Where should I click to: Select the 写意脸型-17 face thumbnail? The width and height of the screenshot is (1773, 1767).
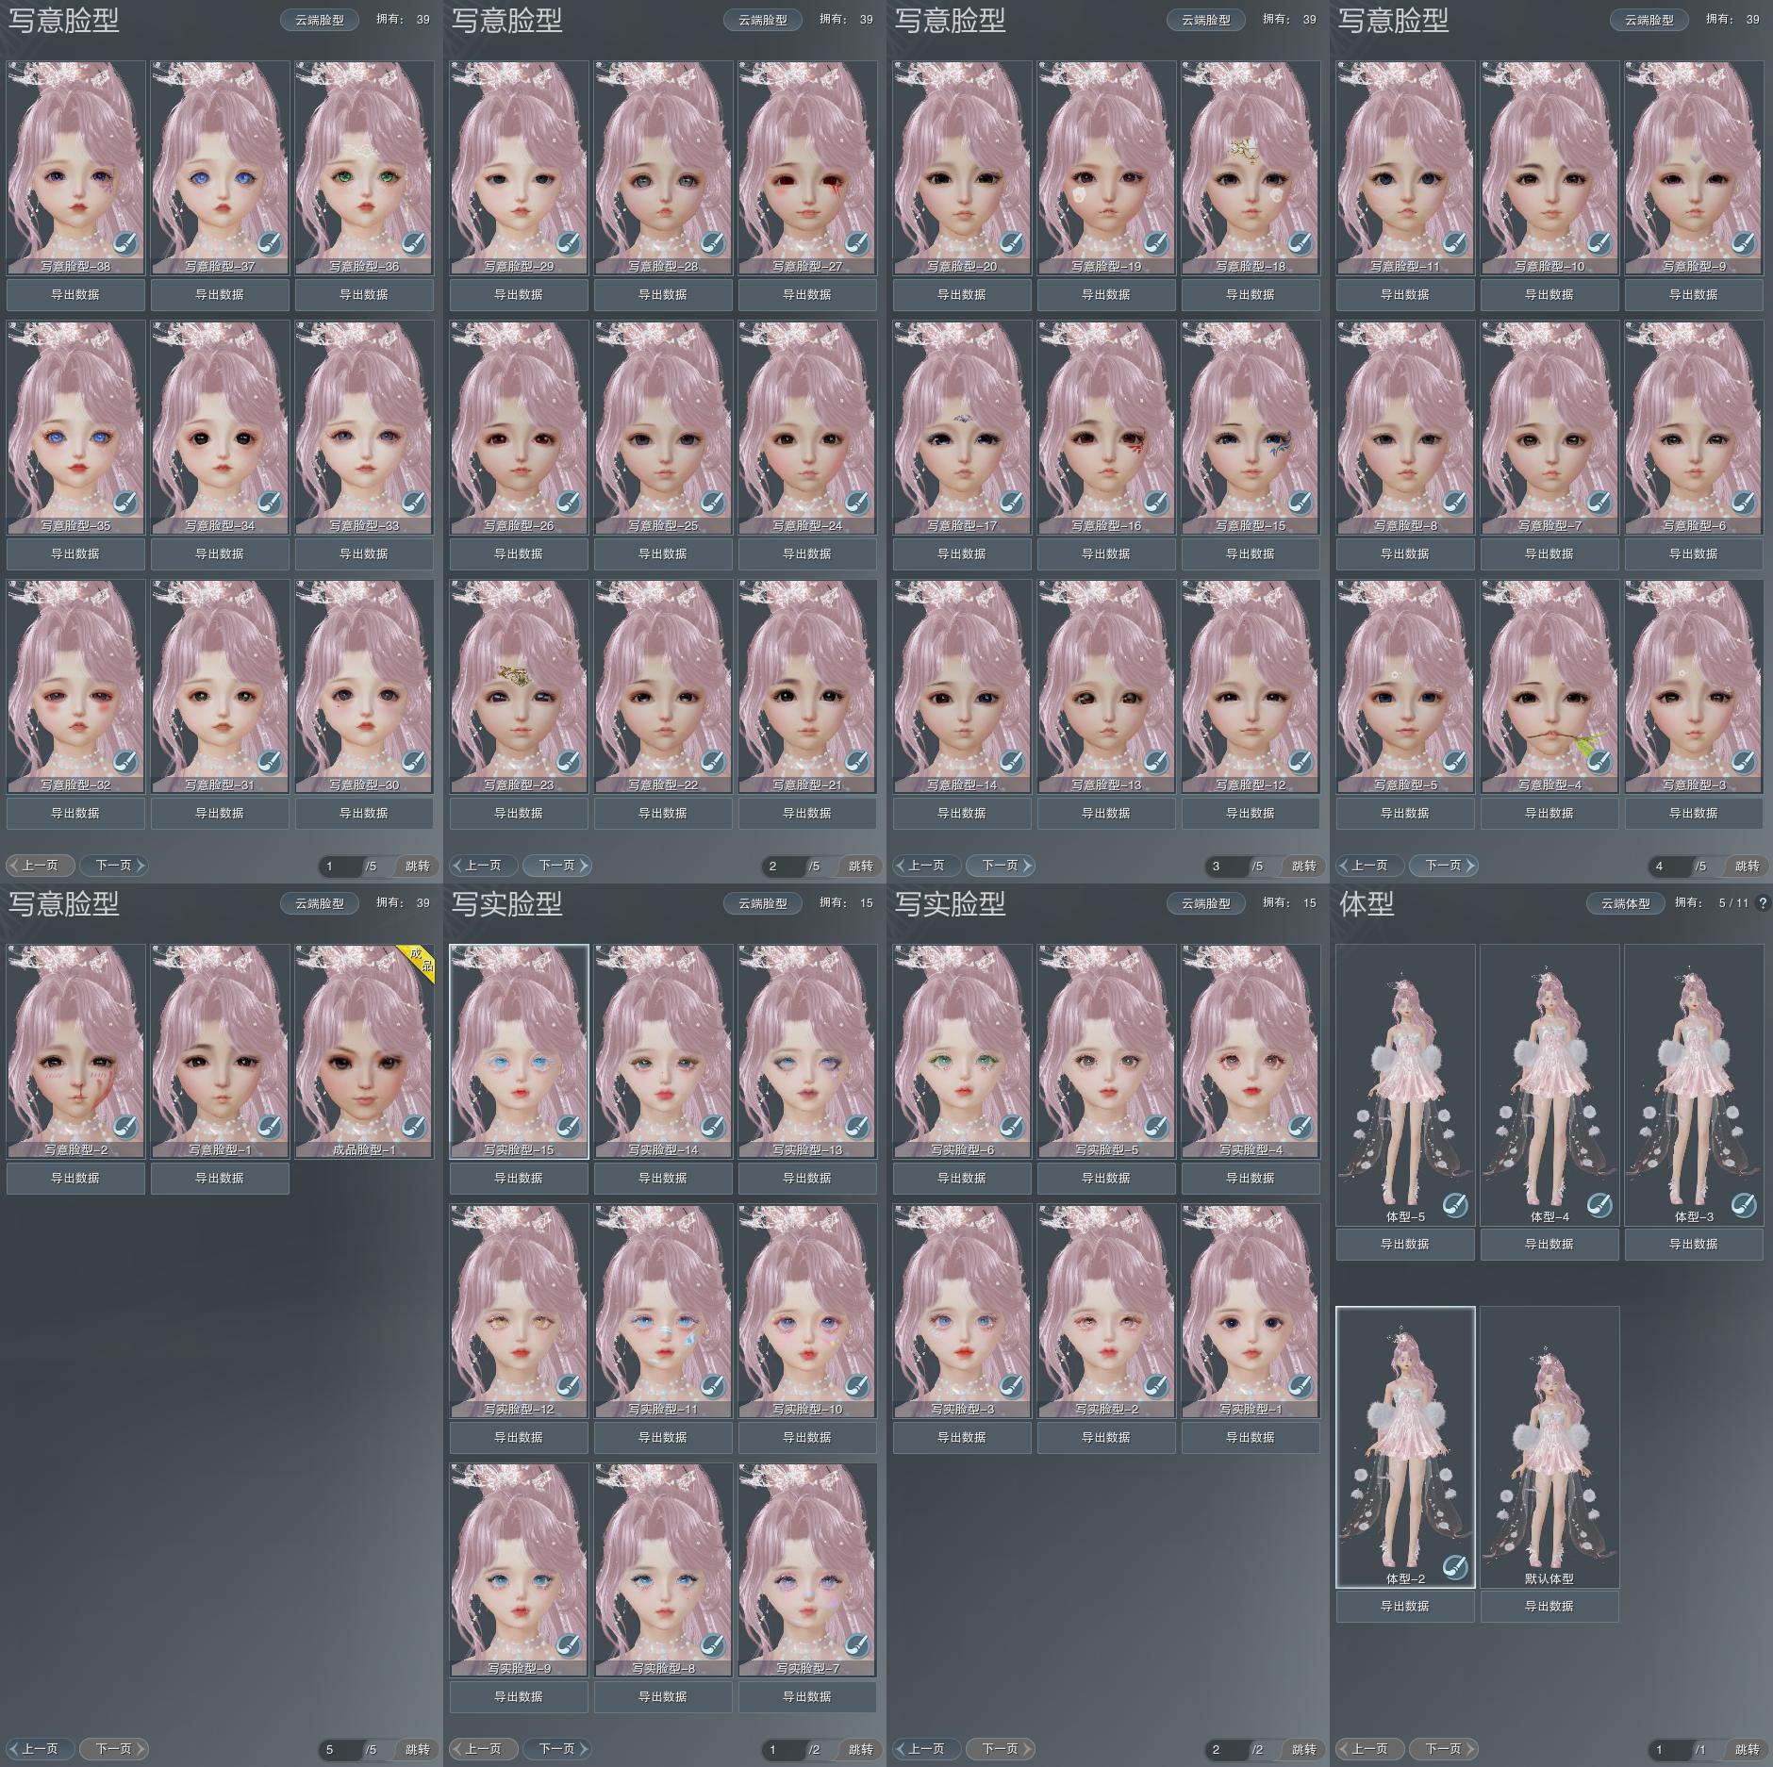point(962,427)
